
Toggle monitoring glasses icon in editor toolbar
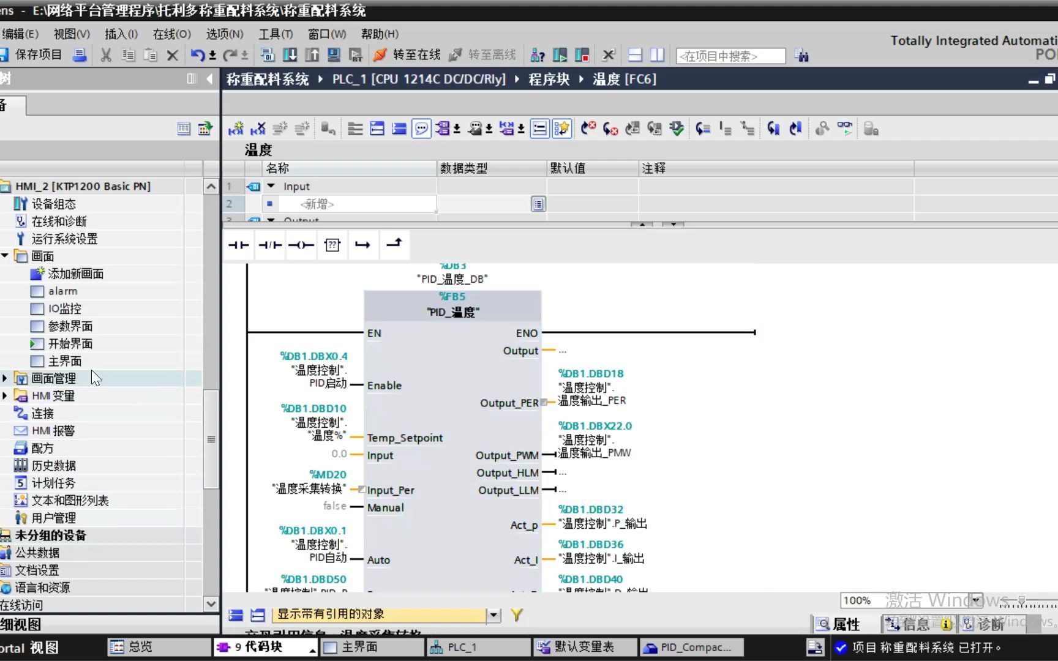[844, 129]
